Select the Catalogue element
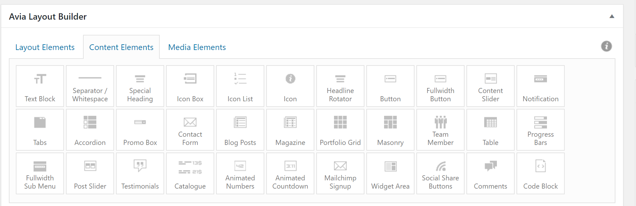 190,173
